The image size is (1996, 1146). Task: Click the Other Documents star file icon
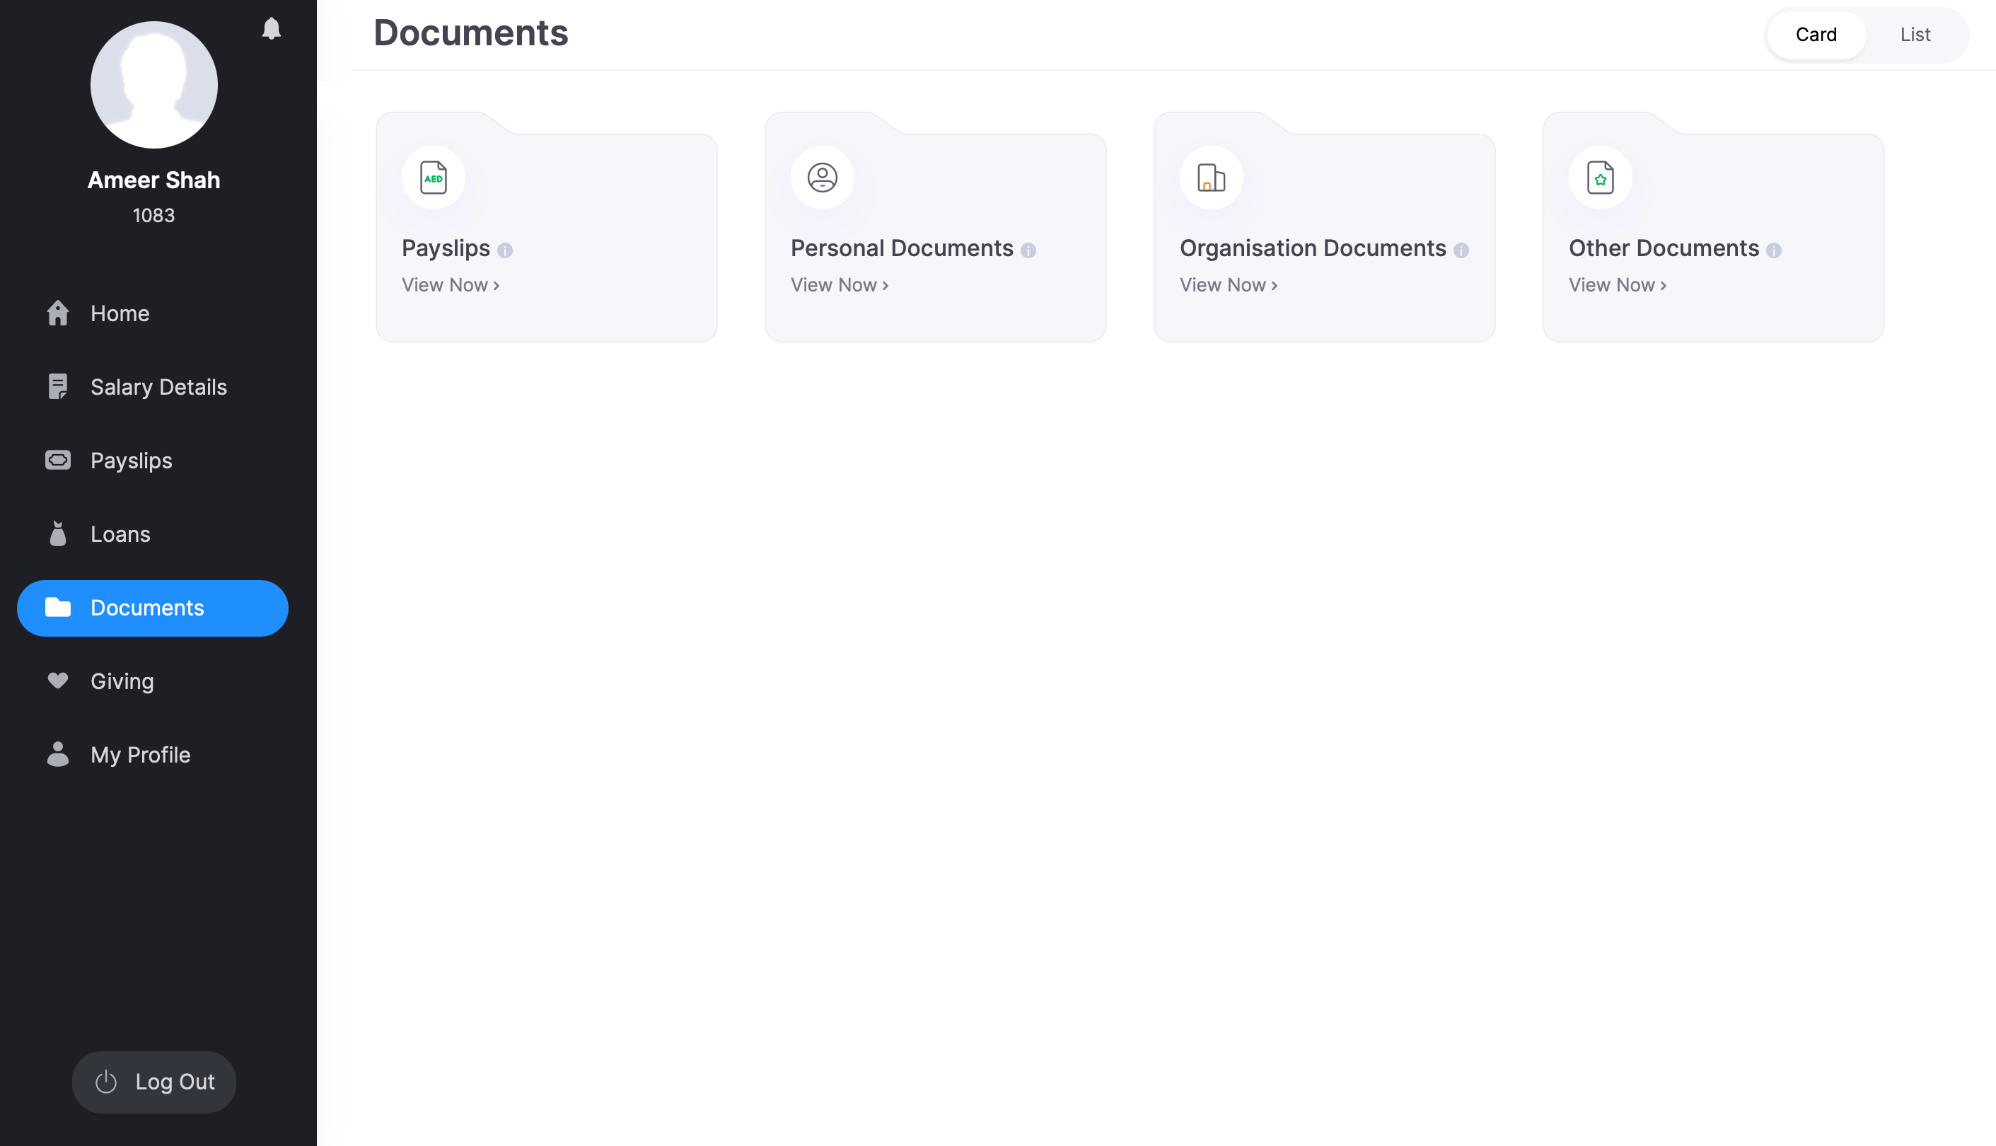[x=1599, y=178]
